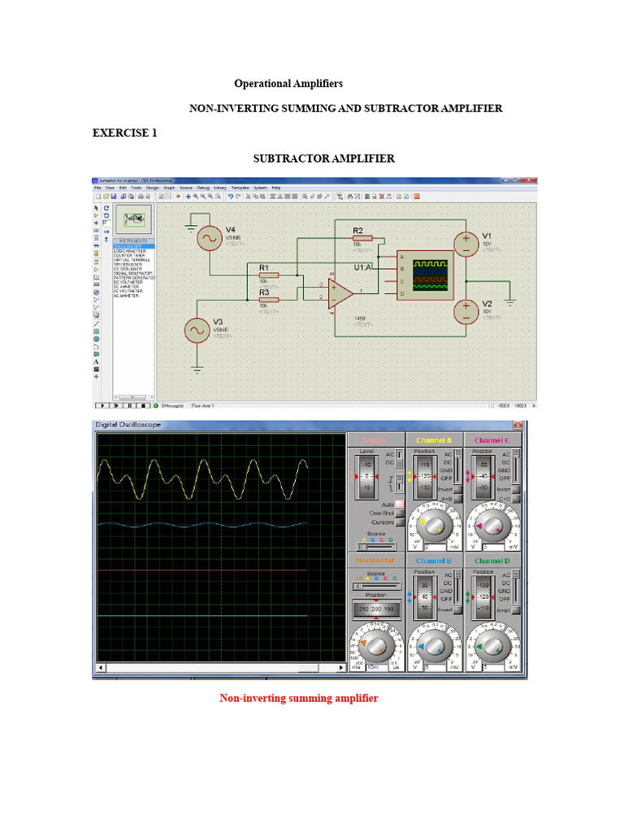Select SIGNAL GENERATOR in the instruments list
This screenshot has width=624, height=832.
tap(133, 273)
